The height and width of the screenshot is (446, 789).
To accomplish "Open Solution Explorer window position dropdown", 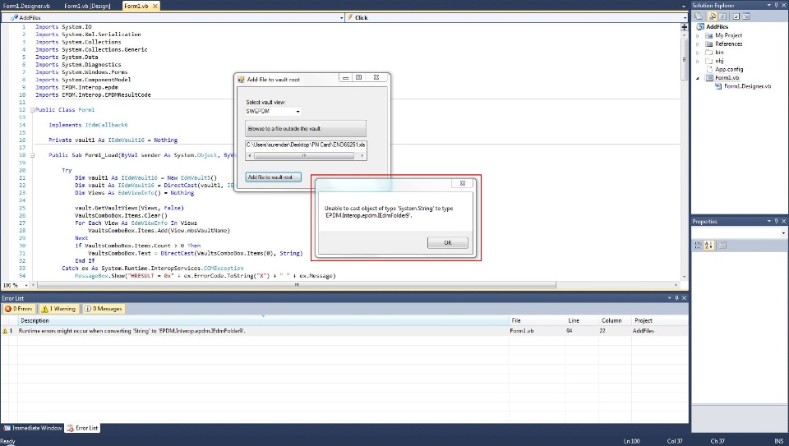I will pyautogui.click(x=769, y=5).
